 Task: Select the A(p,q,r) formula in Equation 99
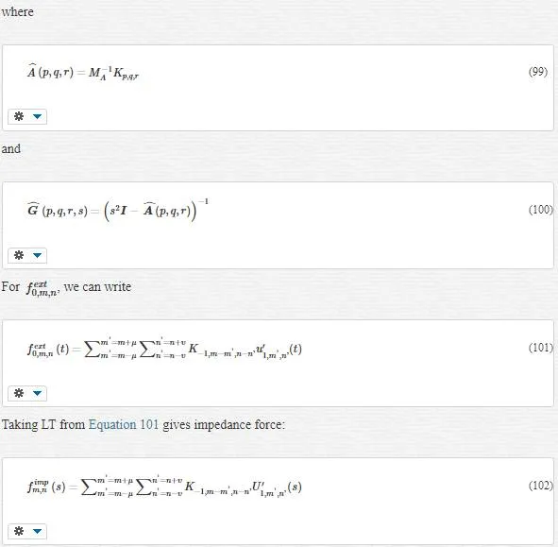point(83,72)
